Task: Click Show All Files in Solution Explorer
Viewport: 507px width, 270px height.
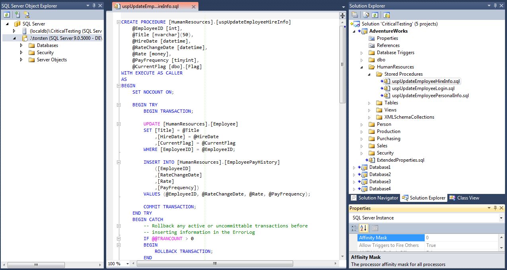Action: coord(365,15)
